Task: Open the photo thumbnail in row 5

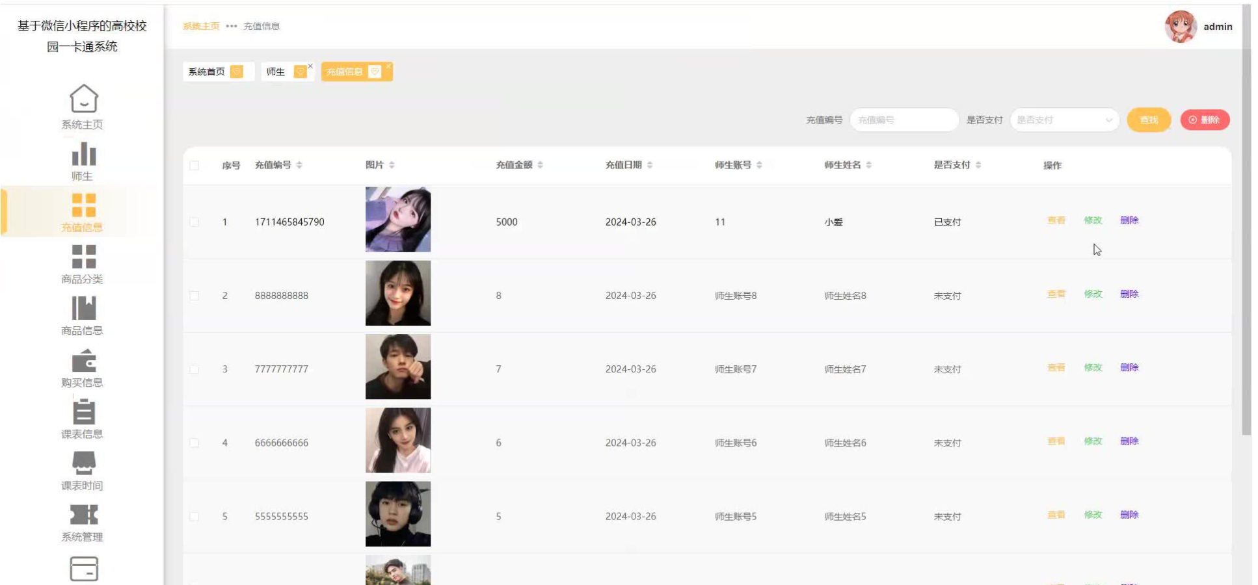Action: pos(398,514)
